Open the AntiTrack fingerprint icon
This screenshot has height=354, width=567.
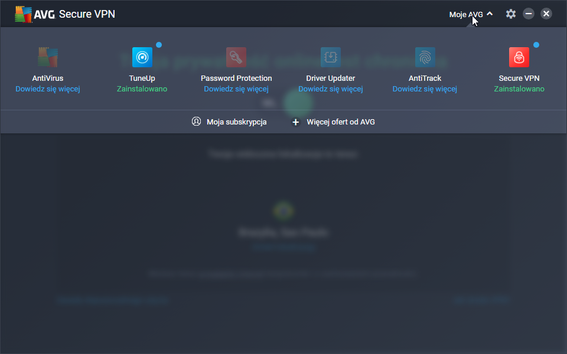425,57
